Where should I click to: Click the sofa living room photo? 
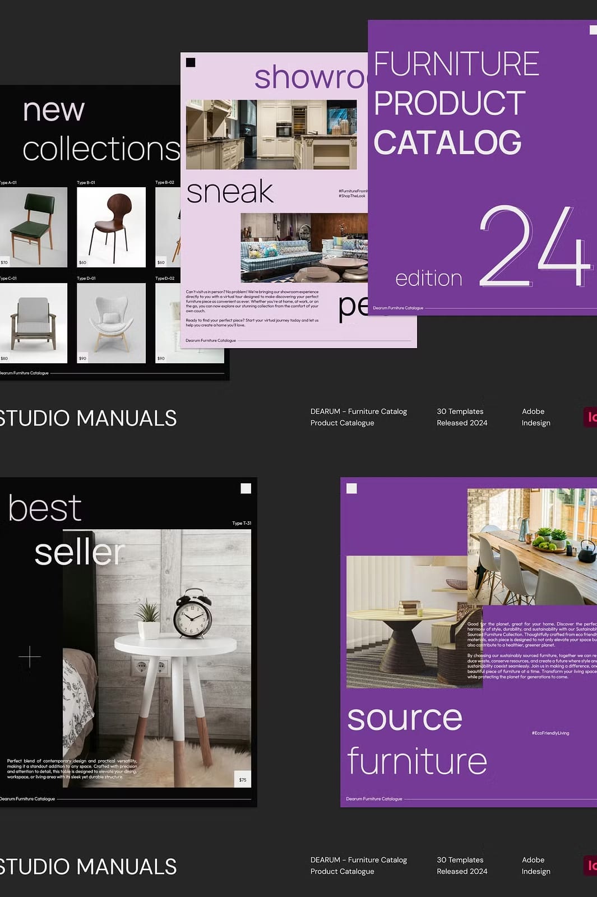coord(304,247)
